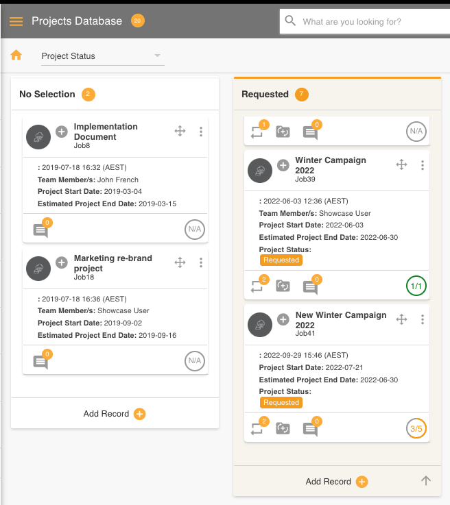Open comments icon on Implementation Document card

click(40, 231)
